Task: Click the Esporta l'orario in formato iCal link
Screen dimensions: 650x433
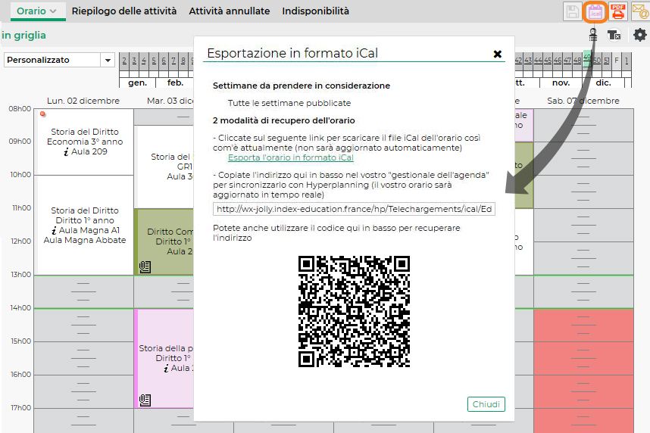Action: [x=291, y=157]
